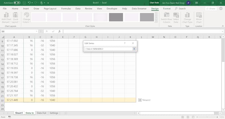Click the Share button
Screen dimensions: 225x119
[x=211, y=9]
